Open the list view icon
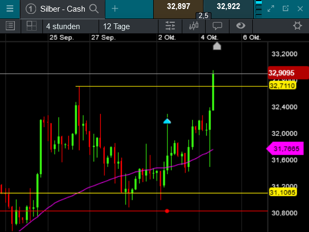 click(x=10, y=26)
